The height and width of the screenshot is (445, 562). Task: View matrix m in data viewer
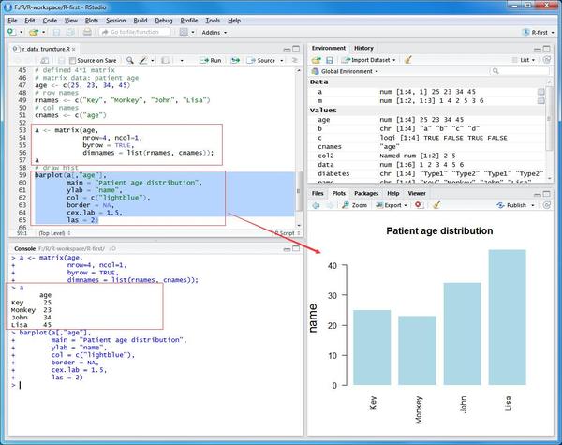(540, 101)
